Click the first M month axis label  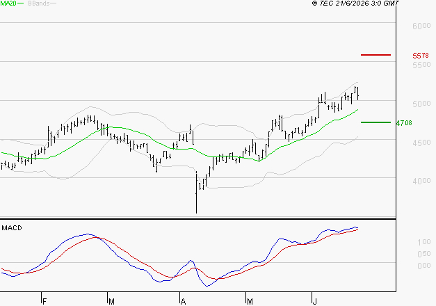(x=111, y=302)
